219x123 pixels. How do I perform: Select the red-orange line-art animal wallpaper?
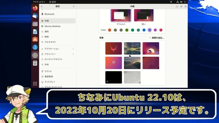tap(114, 49)
